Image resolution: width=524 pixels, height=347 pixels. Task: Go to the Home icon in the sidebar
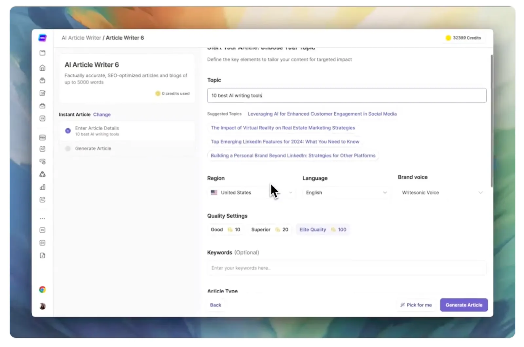(x=43, y=68)
